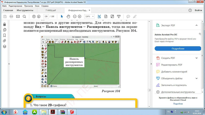Open the 124% zoom level dropdown

pos(89,16)
